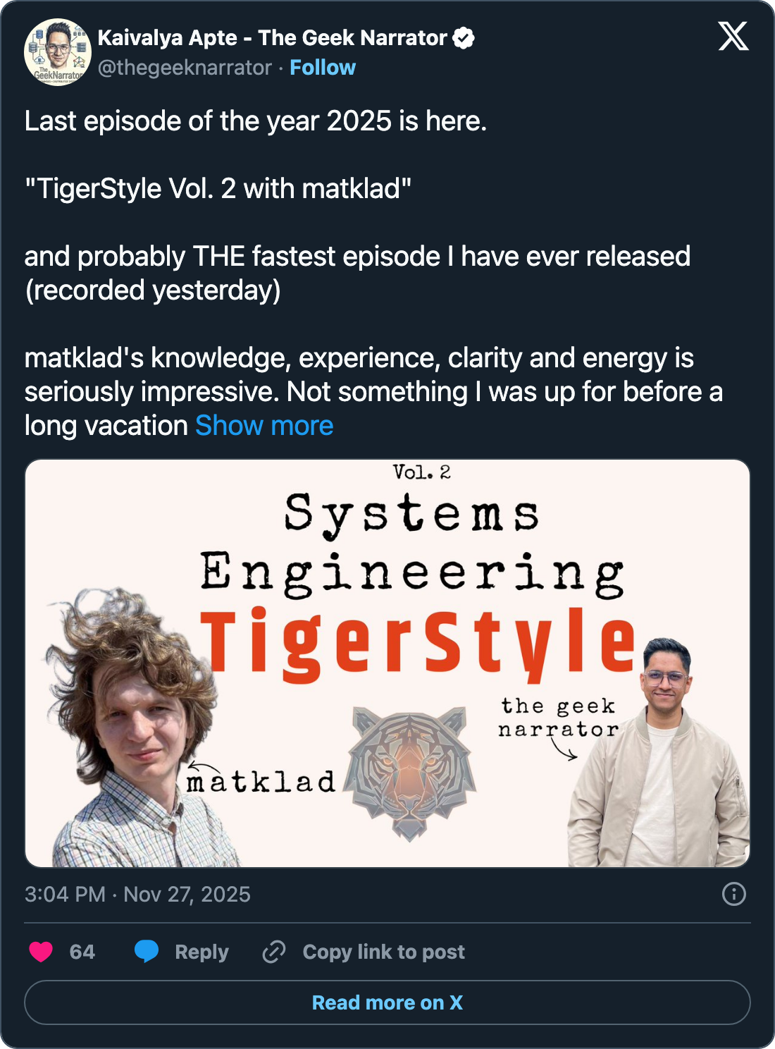Click Kaivalya Apte display name

click(272, 38)
